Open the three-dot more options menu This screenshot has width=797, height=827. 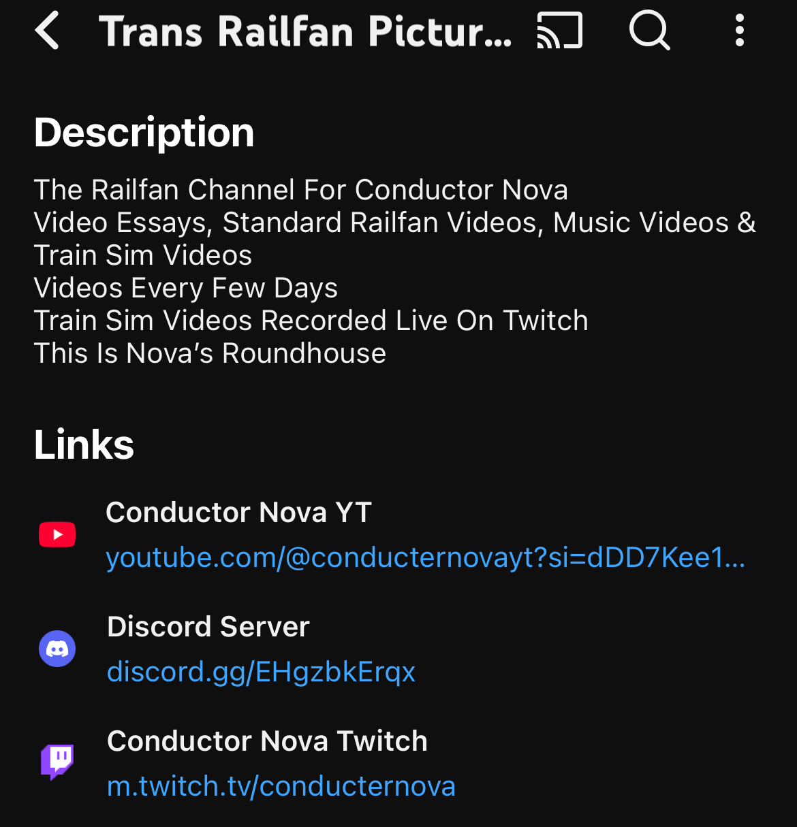pyautogui.click(x=740, y=31)
